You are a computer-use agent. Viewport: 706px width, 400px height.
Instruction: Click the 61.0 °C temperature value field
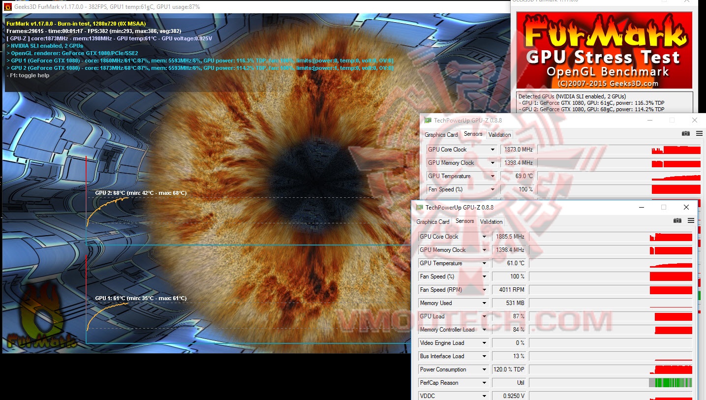510,263
